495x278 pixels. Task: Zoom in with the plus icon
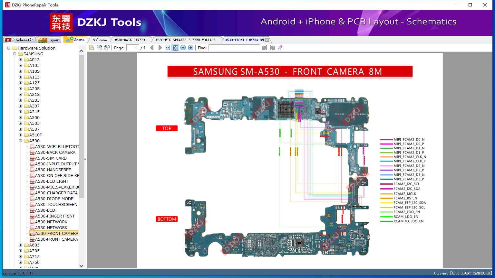click(191, 48)
